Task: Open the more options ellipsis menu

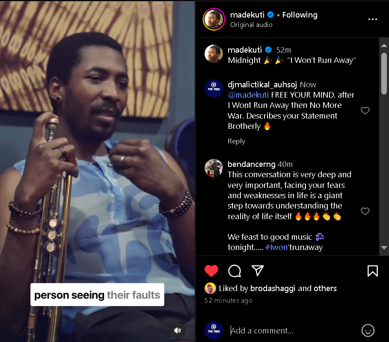Action: pos(372,19)
